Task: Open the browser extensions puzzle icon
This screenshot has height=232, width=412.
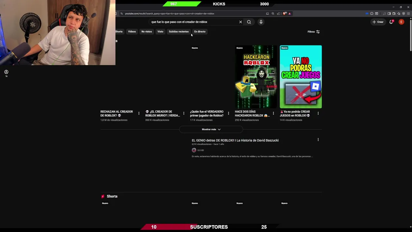Action: [x=372, y=14]
